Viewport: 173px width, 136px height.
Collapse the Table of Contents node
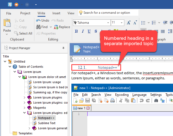[x=10, y=67]
